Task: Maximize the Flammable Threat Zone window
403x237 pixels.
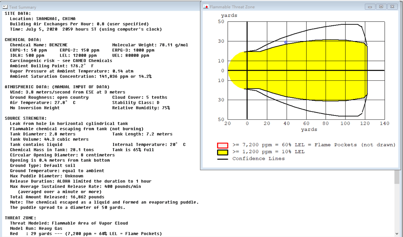Action: [381, 7]
